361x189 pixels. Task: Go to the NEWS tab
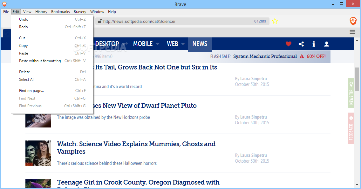(x=200, y=44)
